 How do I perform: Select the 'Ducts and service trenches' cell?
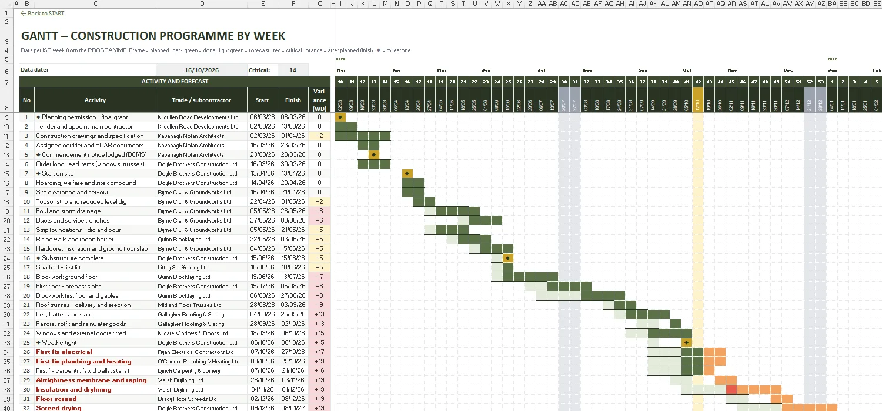pyautogui.click(x=95, y=220)
